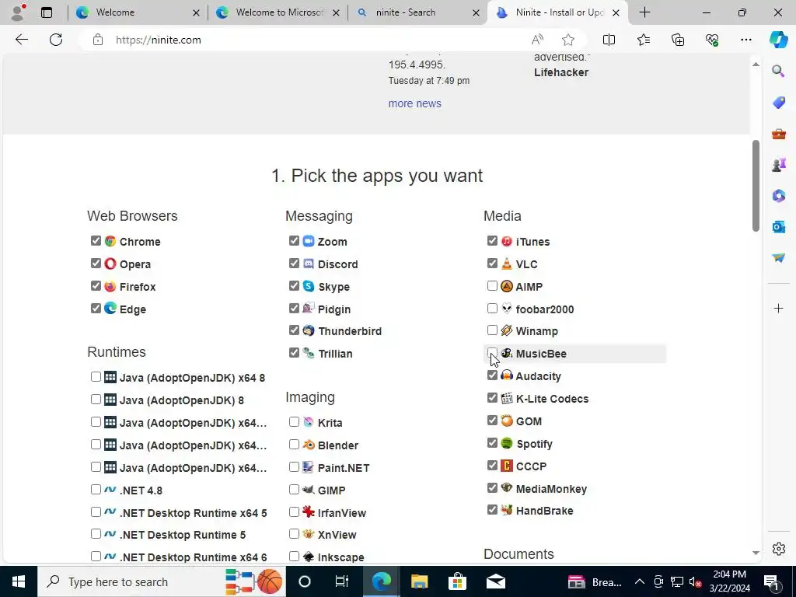Click the Zoom app icon
Viewport: 796px width, 597px height.
coord(308,241)
